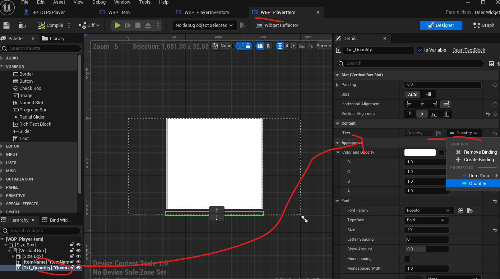500x279 pixels.
Task: Save the widget blueprint with floppy disk icon
Action: tap(6, 25)
